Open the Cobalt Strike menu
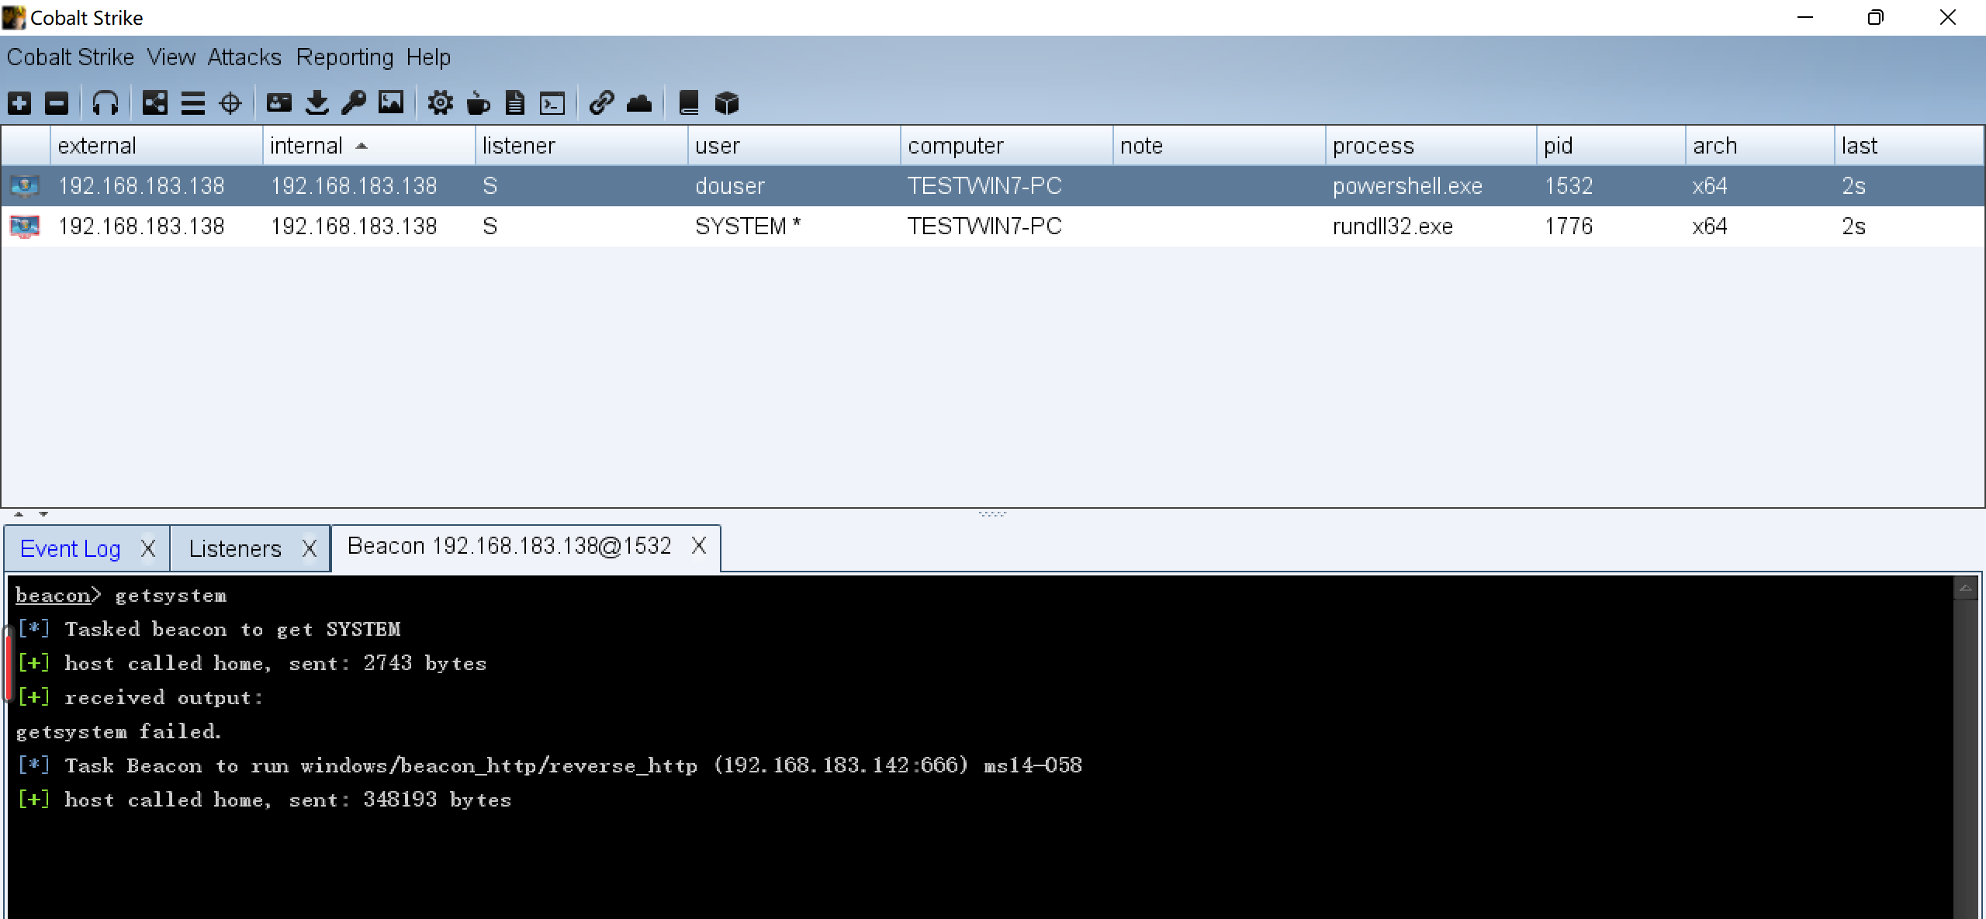Image resolution: width=1986 pixels, height=919 pixels. coord(71,57)
